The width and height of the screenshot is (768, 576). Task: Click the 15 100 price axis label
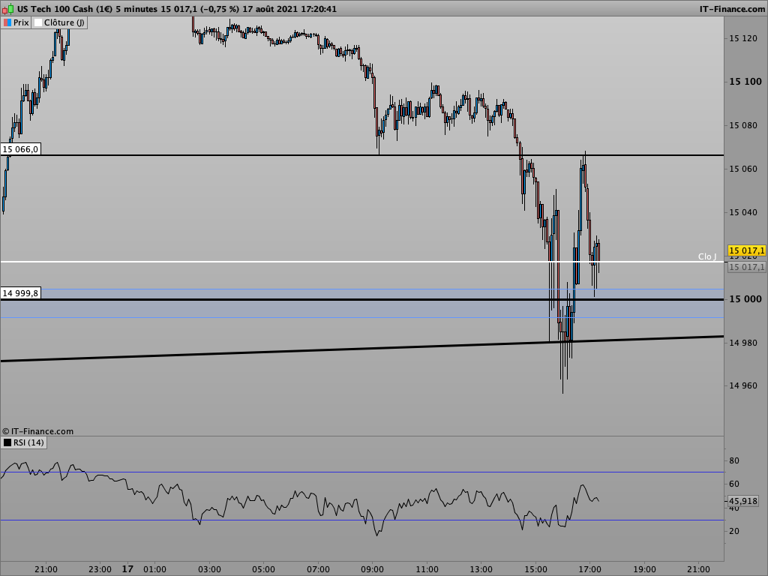click(x=745, y=82)
